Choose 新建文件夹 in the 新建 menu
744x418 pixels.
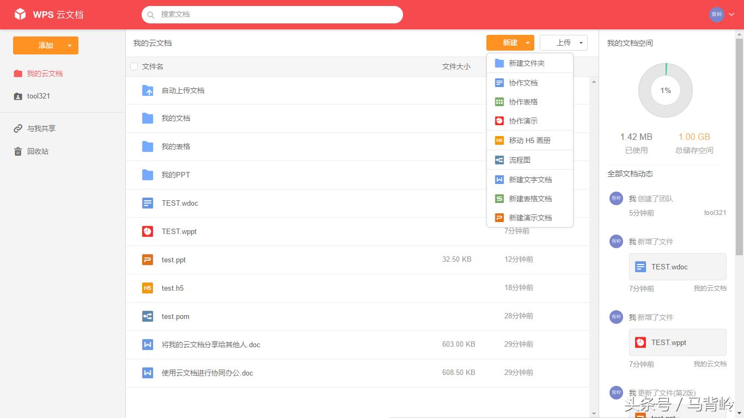tap(526, 63)
